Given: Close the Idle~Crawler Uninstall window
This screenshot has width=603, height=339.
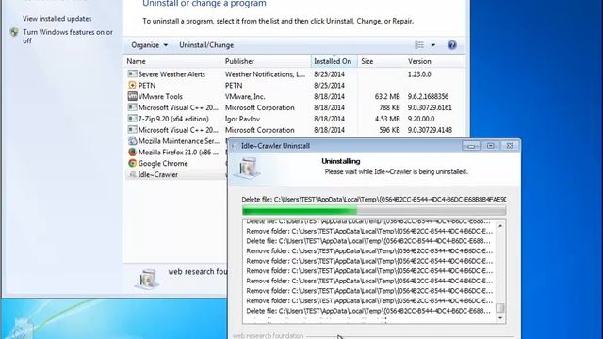Looking at the screenshot, I should [510, 146].
